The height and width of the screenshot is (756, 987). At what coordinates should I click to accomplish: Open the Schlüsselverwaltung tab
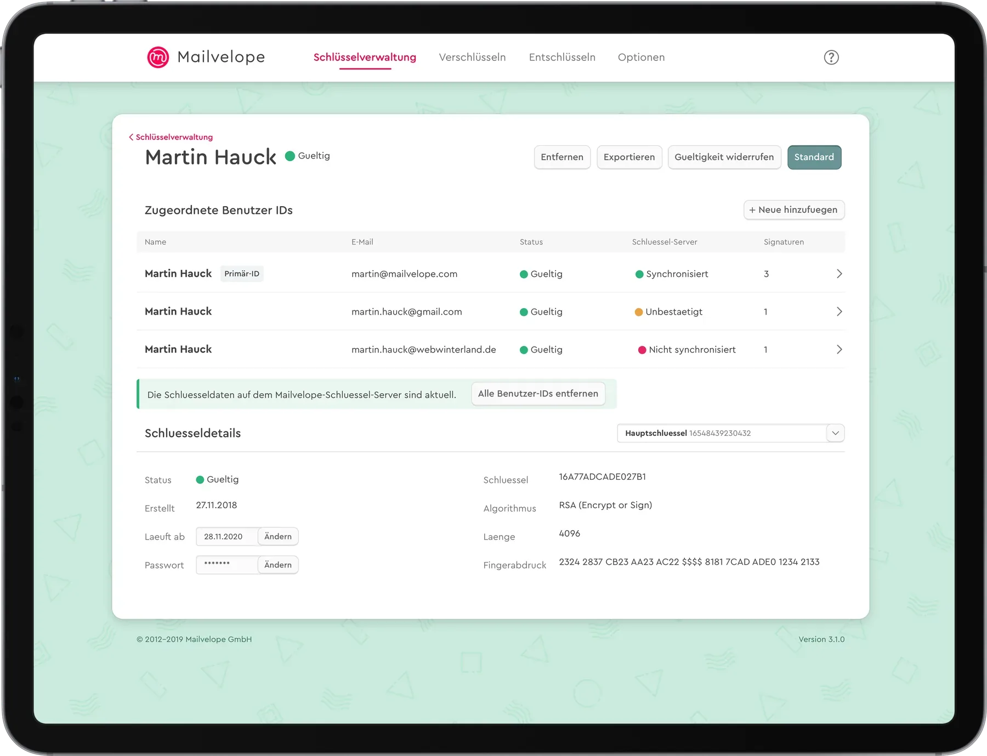tap(365, 57)
